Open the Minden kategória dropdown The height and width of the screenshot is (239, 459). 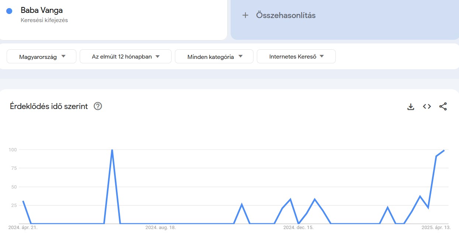pos(214,57)
